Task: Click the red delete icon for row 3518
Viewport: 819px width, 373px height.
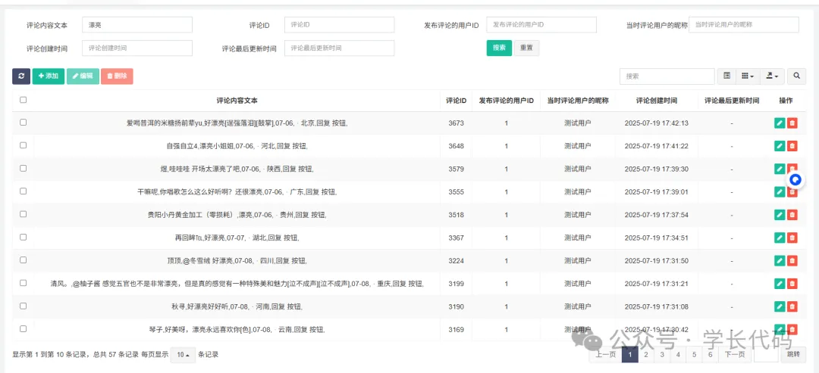Action: pos(792,215)
